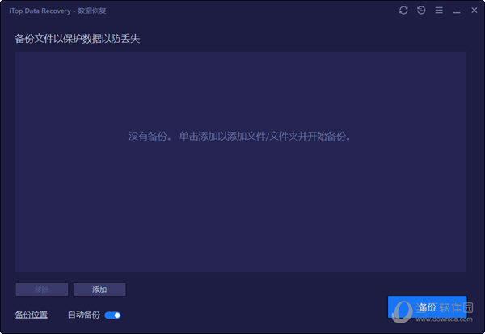Open the 备份位置 backup location link
Viewport: 485px width, 334px height.
tap(32, 315)
